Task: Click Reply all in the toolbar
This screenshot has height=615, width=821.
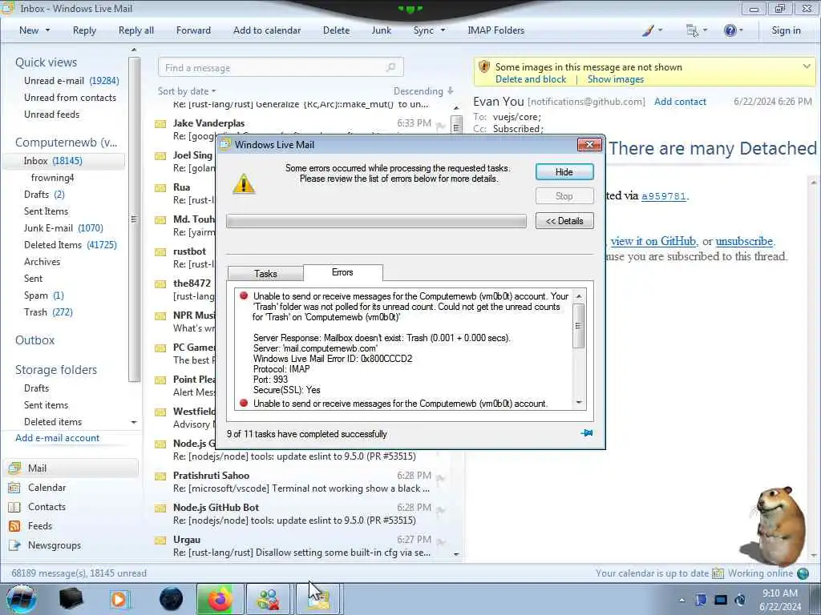Action: [x=136, y=30]
